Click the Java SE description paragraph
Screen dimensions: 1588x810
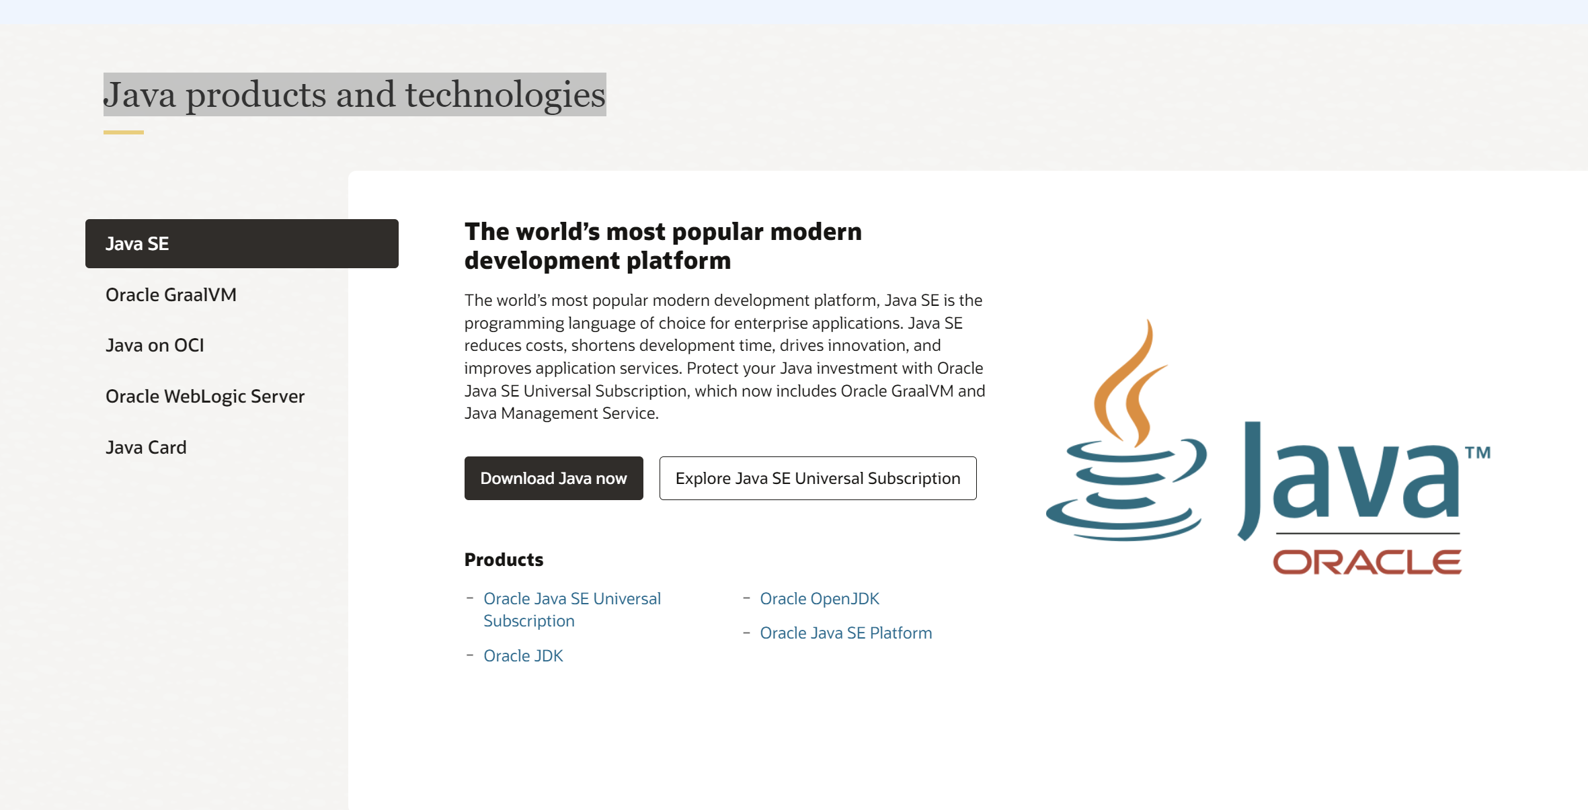724,356
